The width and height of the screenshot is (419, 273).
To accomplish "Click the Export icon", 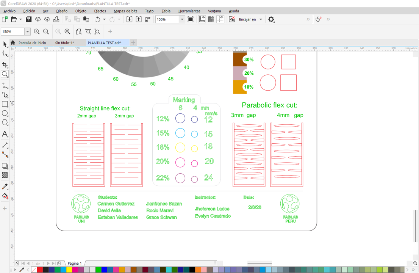I will [x=138, y=19].
